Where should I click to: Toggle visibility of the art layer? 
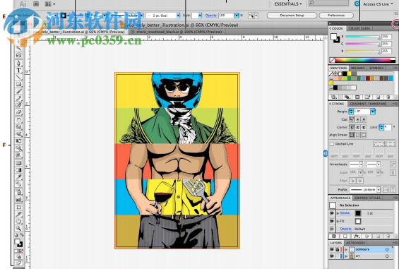332,256
